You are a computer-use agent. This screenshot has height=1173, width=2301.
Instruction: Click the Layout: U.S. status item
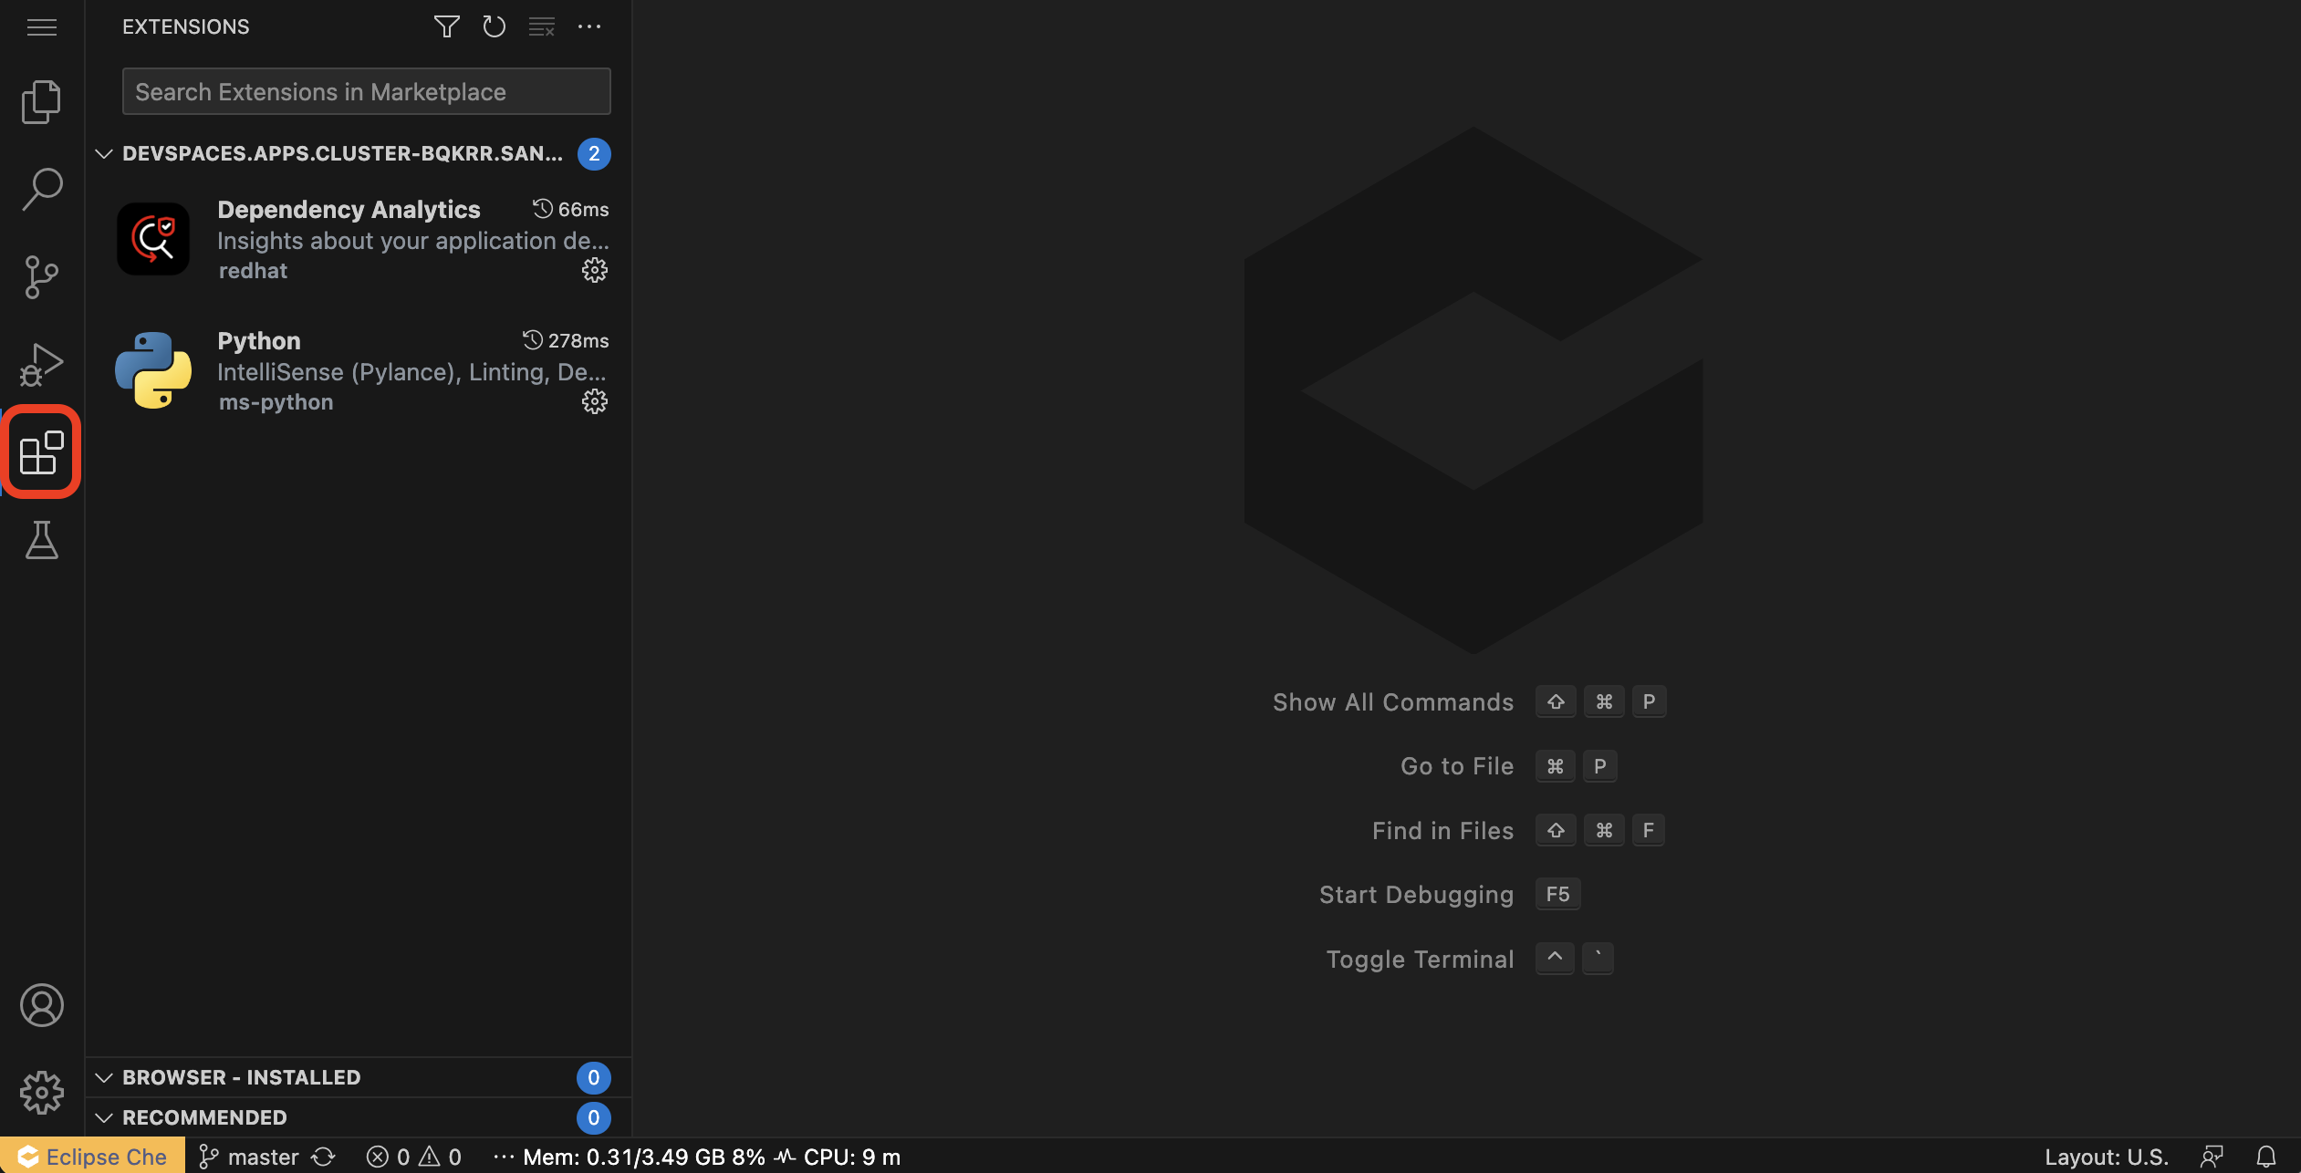tap(2106, 1157)
